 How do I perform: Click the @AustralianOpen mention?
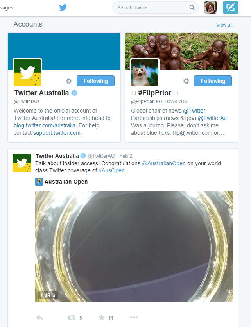pyautogui.click(x=164, y=163)
